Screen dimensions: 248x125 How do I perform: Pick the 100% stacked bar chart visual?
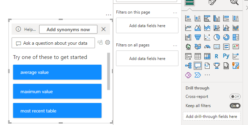click(226, 19)
